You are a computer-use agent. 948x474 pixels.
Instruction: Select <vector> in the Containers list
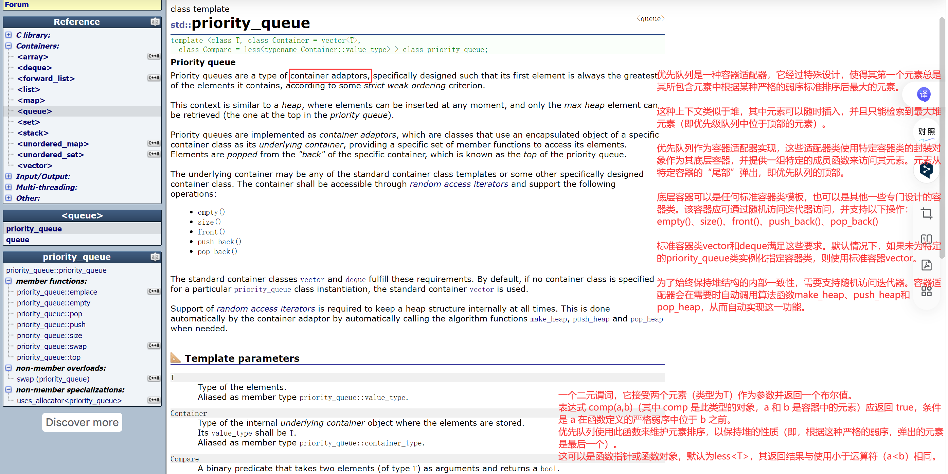pyautogui.click(x=35, y=165)
